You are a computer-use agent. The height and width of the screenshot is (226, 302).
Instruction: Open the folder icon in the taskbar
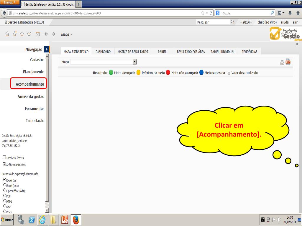[x=53, y=220]
